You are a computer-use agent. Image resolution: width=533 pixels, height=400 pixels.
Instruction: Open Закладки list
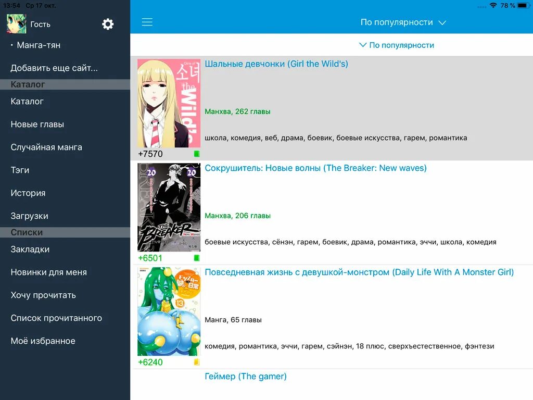[x=30, y=249]
